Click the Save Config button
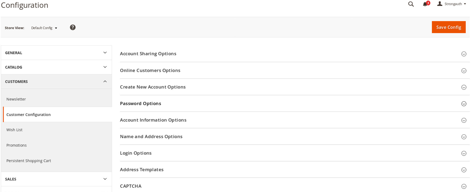This screenshot has width=473, height=192. coord(449,27)
